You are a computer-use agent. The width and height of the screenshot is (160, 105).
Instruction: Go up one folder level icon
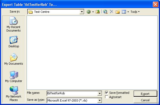tap(97, 12)
